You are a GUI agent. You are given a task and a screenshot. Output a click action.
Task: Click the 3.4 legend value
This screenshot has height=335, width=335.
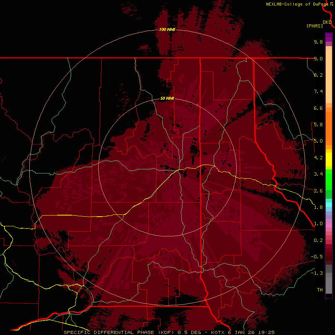point(318,174)
